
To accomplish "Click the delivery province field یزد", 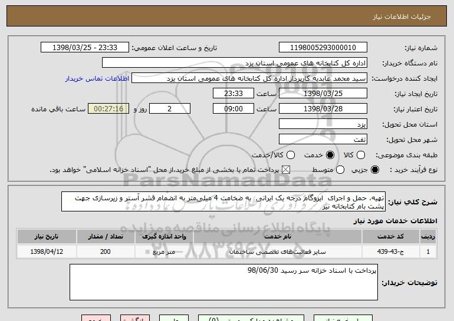I will click(x=322, y=124).
